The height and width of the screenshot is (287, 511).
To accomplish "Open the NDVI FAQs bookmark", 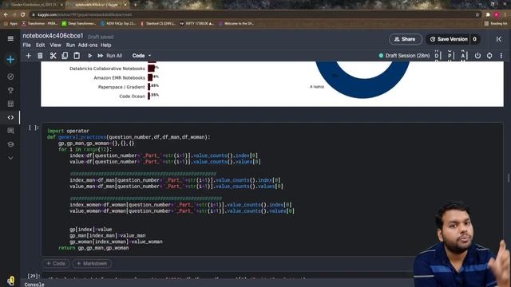I will tap(118, 23).
